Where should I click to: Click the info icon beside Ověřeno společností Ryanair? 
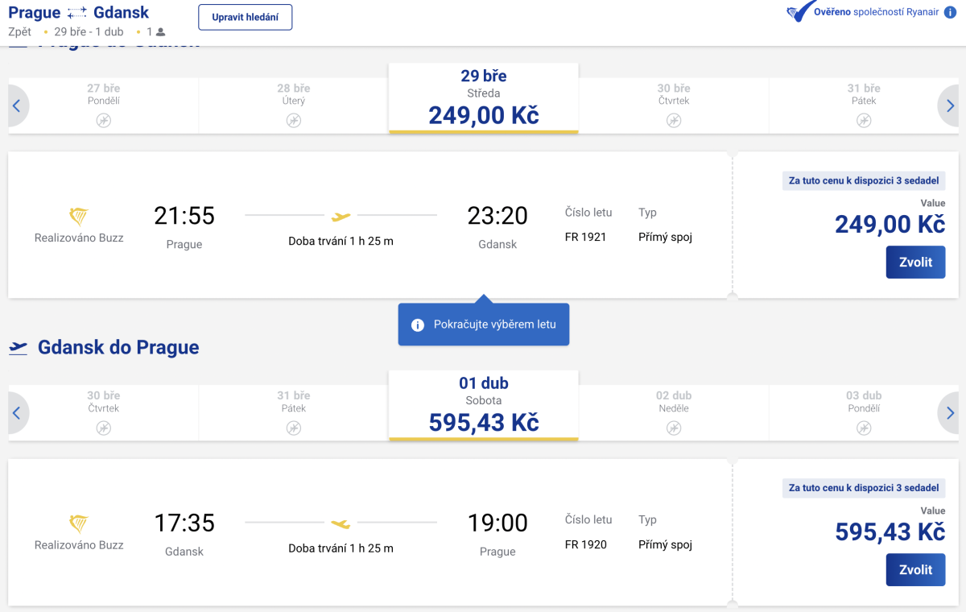pos(950,12)
